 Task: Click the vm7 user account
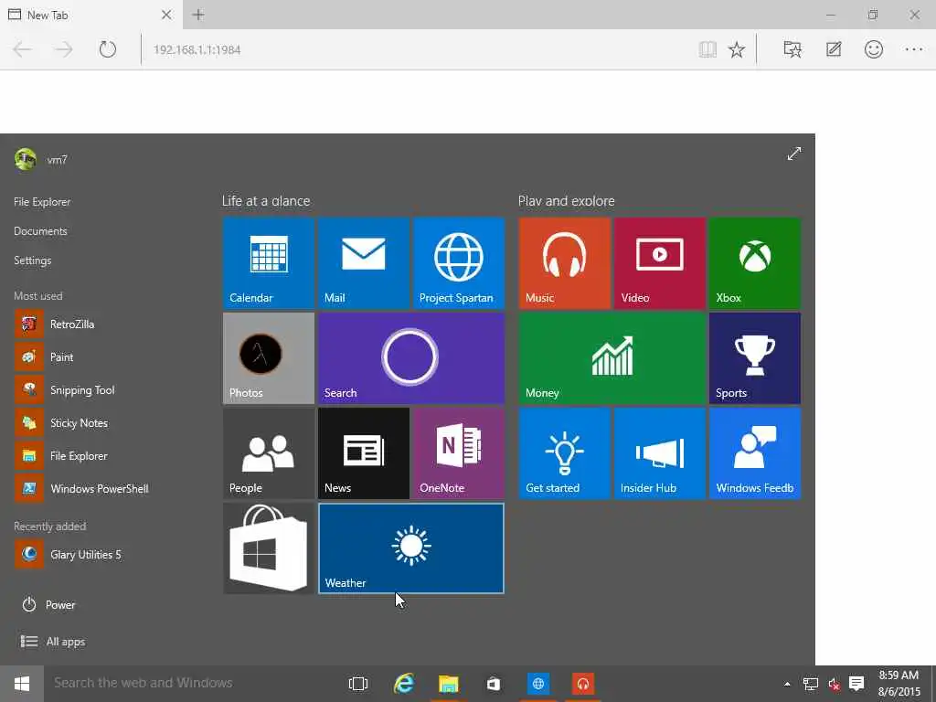click(x=40, y=159)
